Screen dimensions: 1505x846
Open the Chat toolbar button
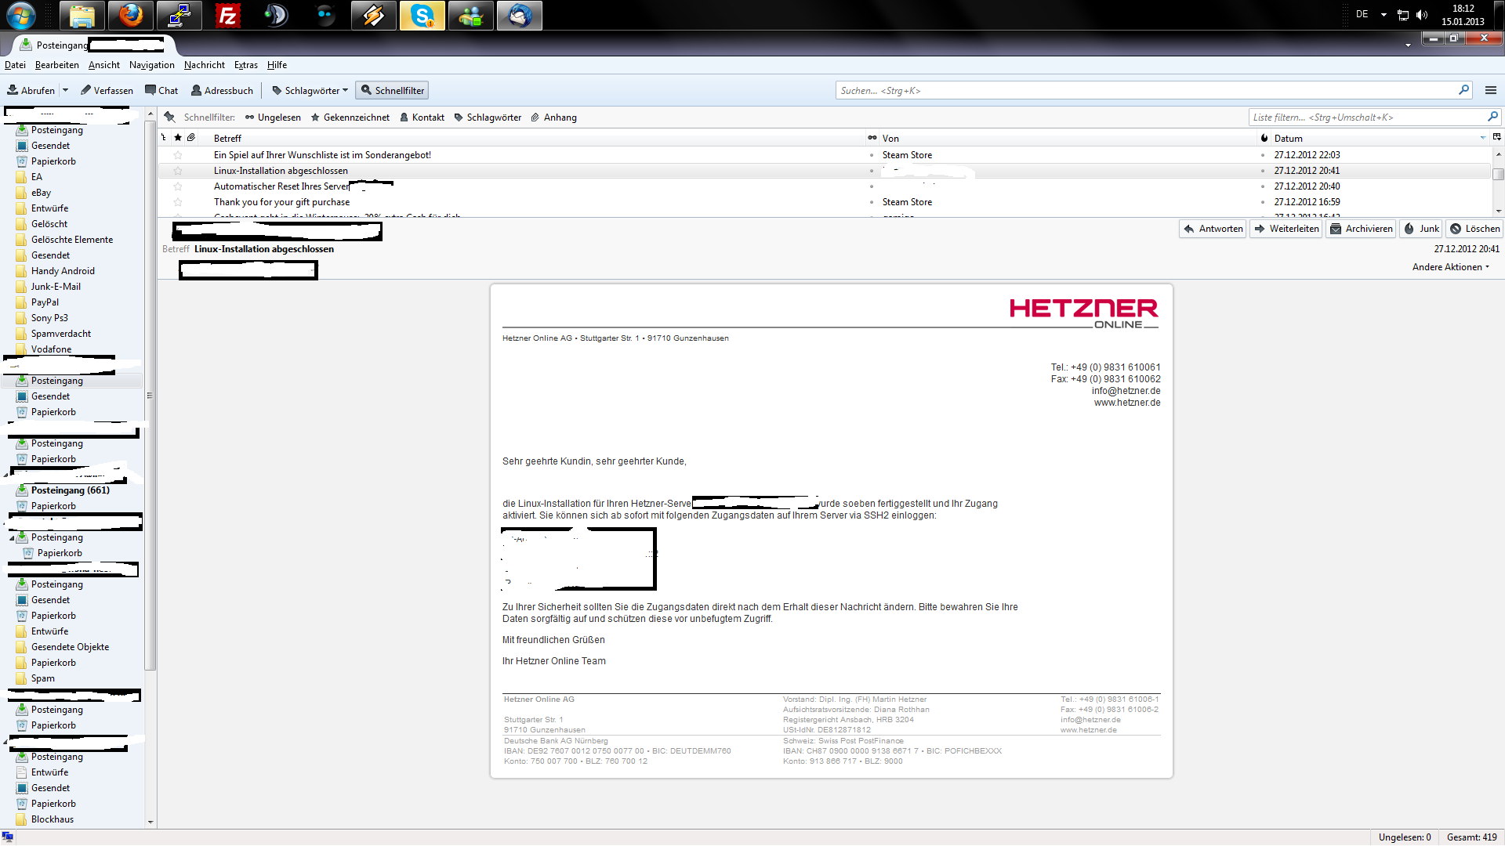[x=161, y=90]
